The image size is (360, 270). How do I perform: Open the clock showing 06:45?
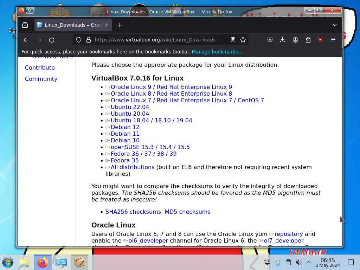tap(328, 263)
